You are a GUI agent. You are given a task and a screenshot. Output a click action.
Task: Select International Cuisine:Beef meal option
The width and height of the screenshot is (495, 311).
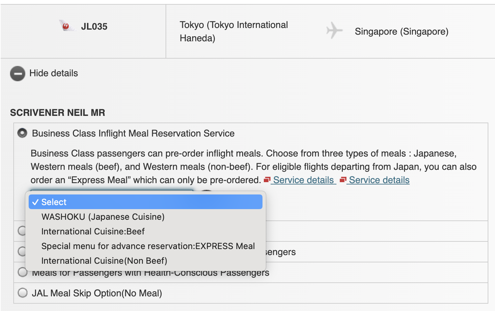(93, 231)
